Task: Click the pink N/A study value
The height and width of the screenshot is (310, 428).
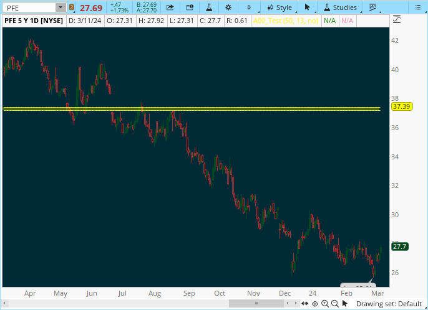Action: [347, 21]
